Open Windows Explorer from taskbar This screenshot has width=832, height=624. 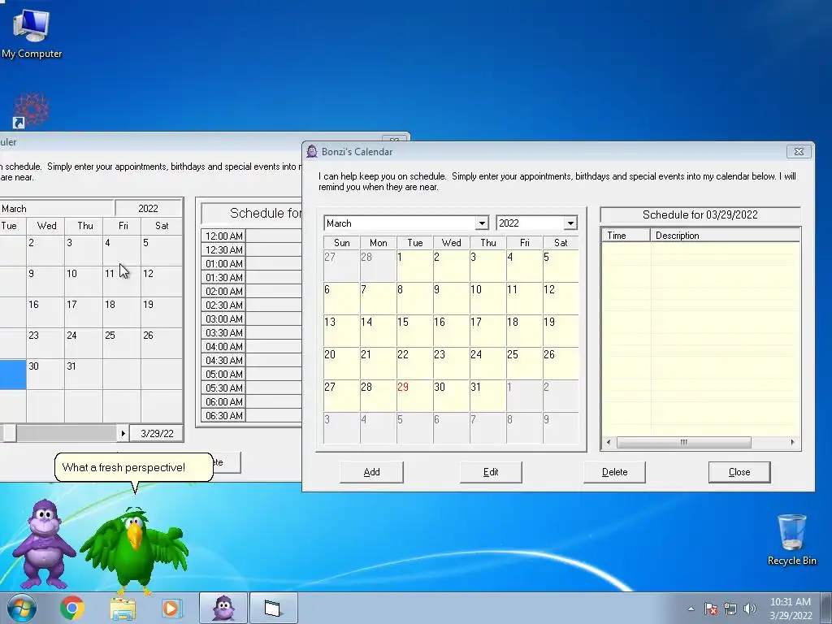point(123,608)
